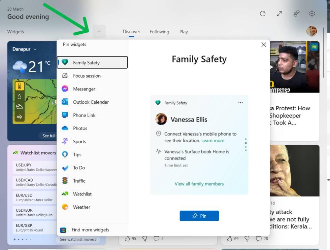Select Messenger widget
This screenshot has width=330, height=250.
(92, 89)
